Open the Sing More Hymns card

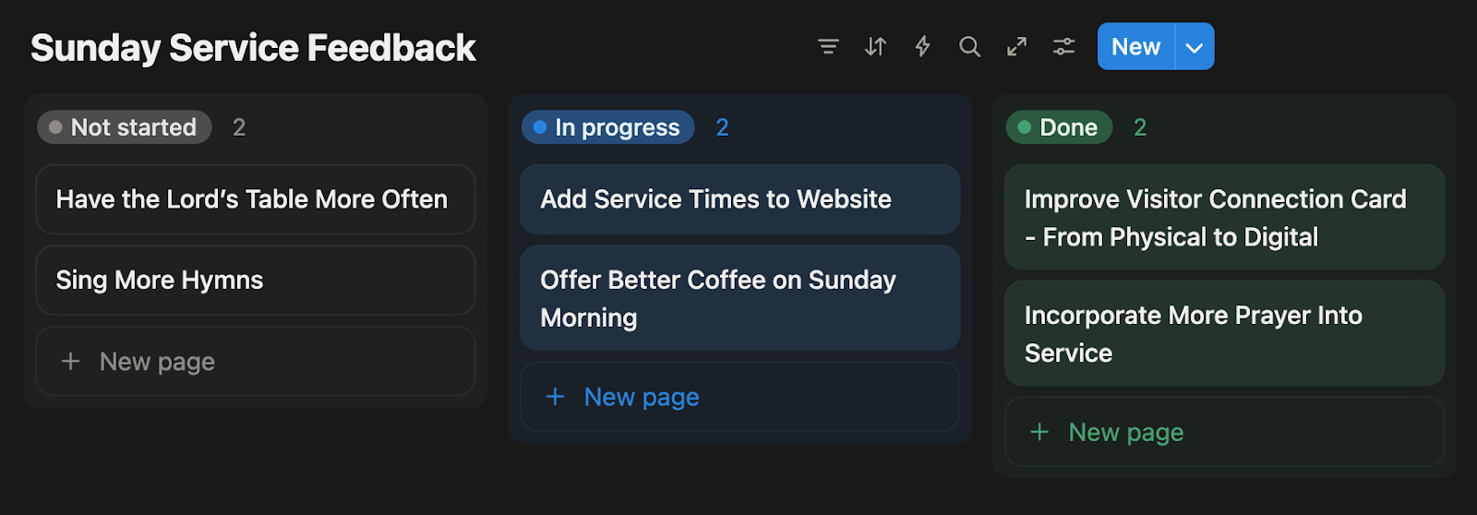tap(256, 281)
